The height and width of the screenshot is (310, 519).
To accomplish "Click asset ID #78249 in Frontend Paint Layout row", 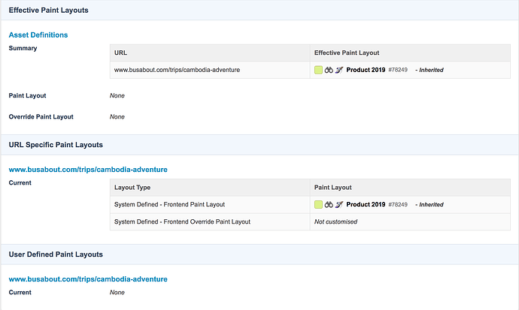I will 398,204.
